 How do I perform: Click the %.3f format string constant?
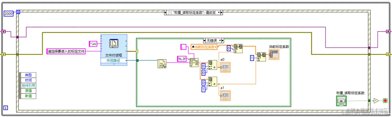182,59
